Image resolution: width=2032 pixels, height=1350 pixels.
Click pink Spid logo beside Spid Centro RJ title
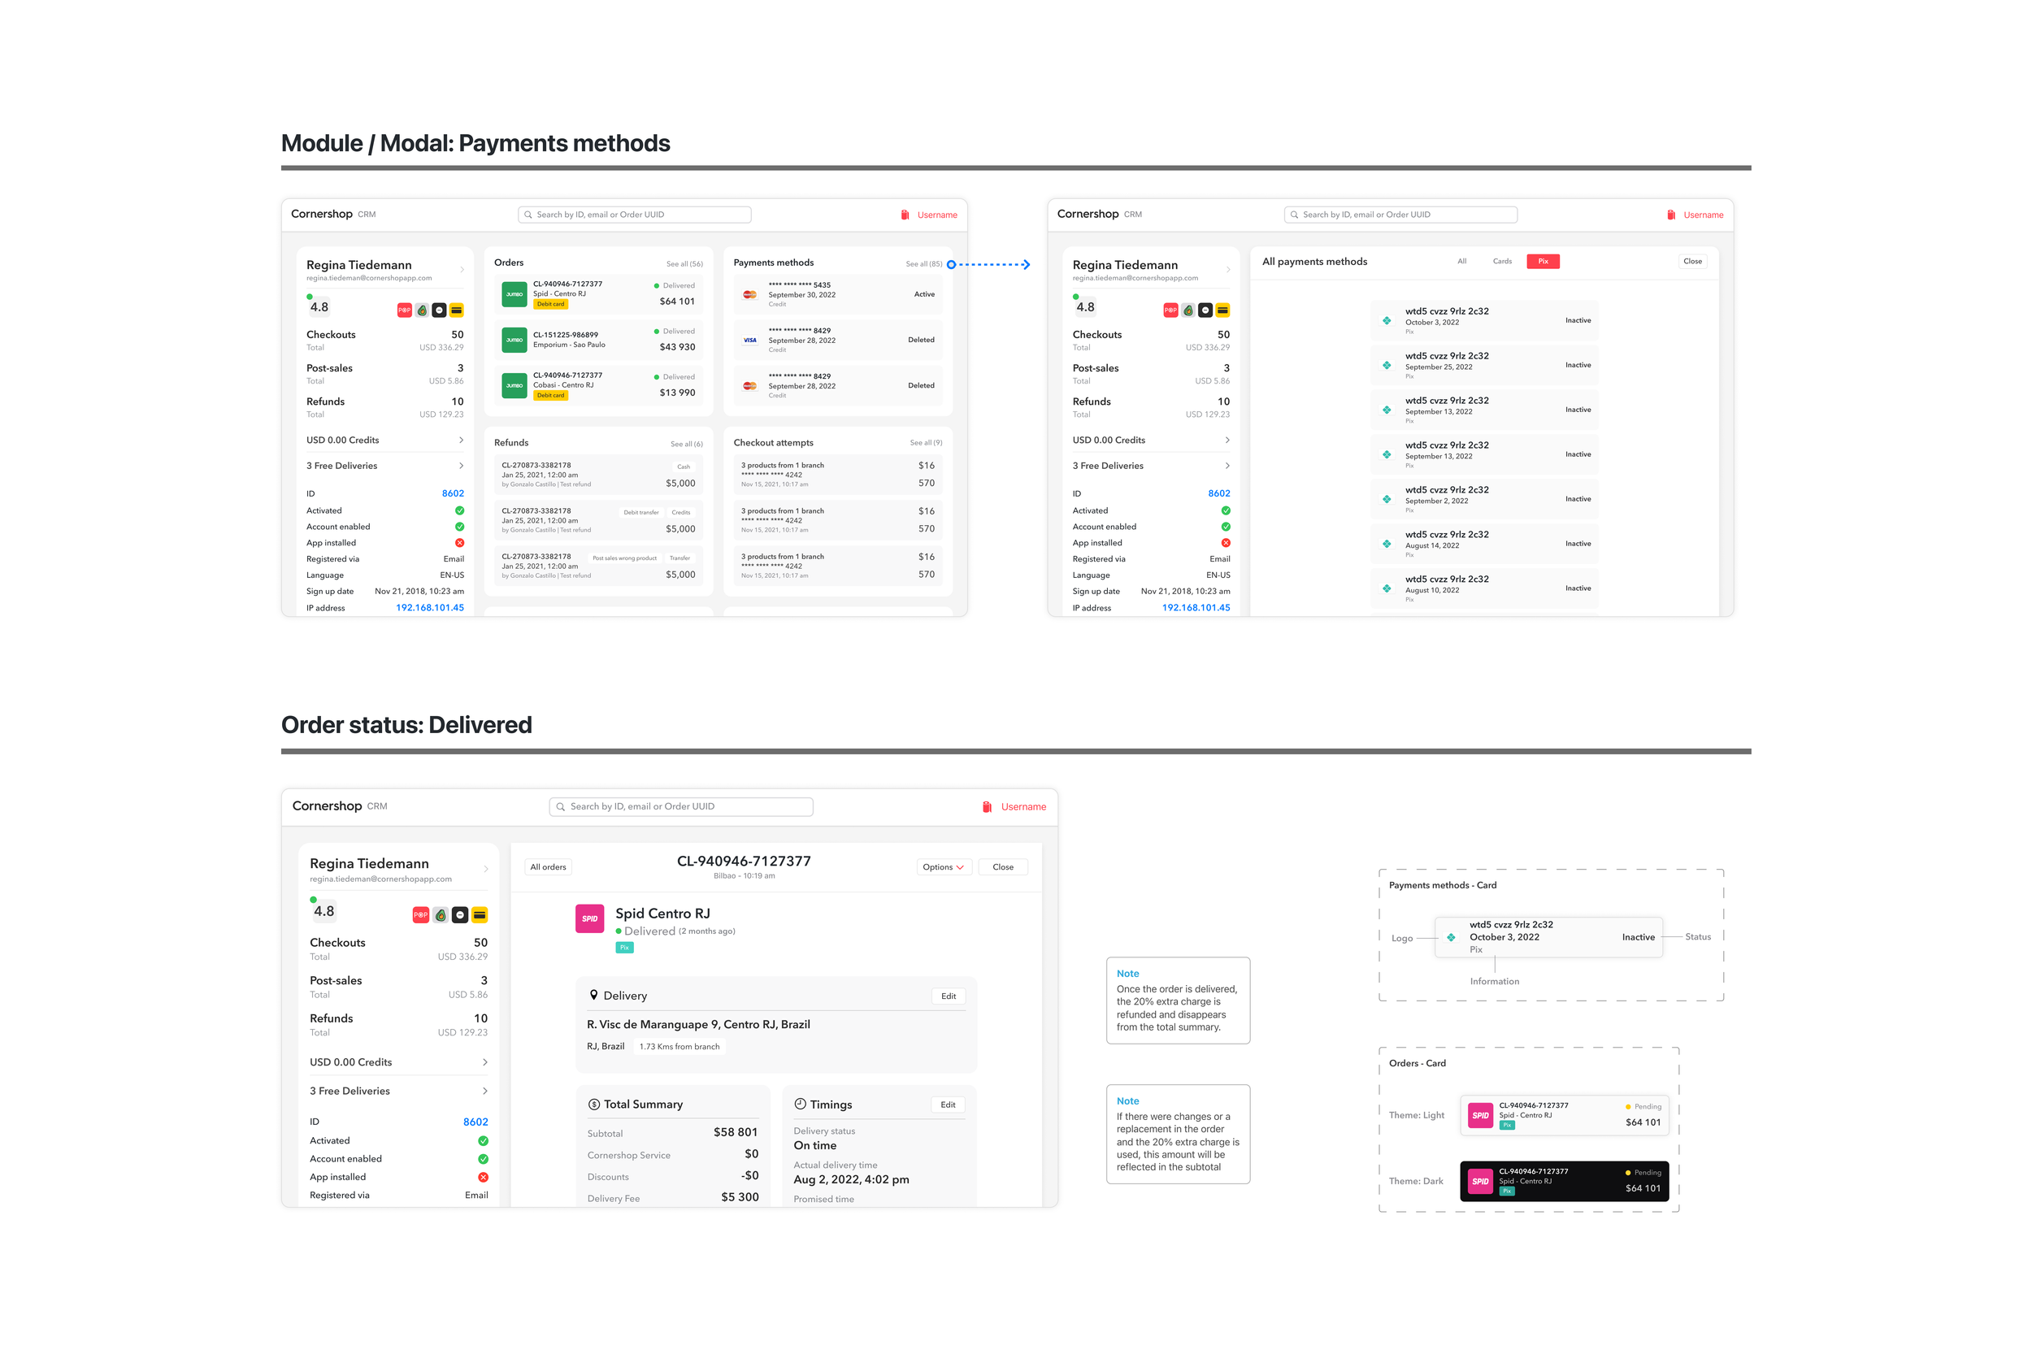589,918
